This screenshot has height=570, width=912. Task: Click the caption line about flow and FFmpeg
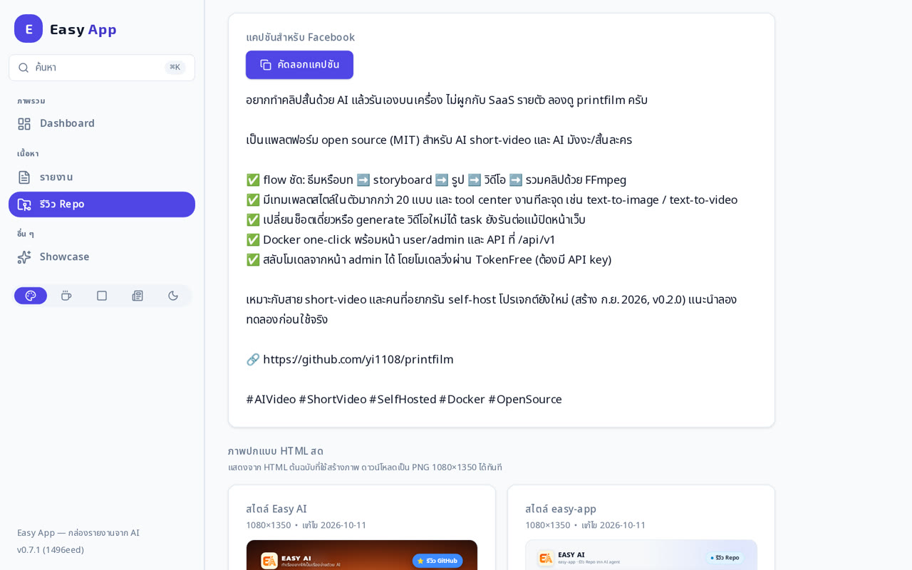(436, 180)
